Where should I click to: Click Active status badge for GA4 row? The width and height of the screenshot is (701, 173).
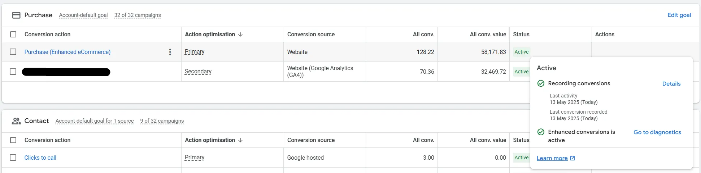click(x=521, y=72)
